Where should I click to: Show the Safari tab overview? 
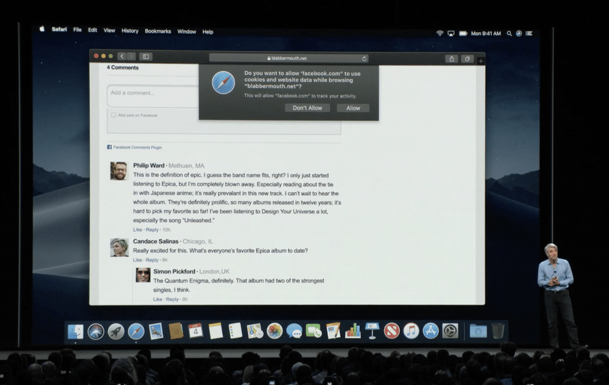pyautogui.click(x=467, y=59)
